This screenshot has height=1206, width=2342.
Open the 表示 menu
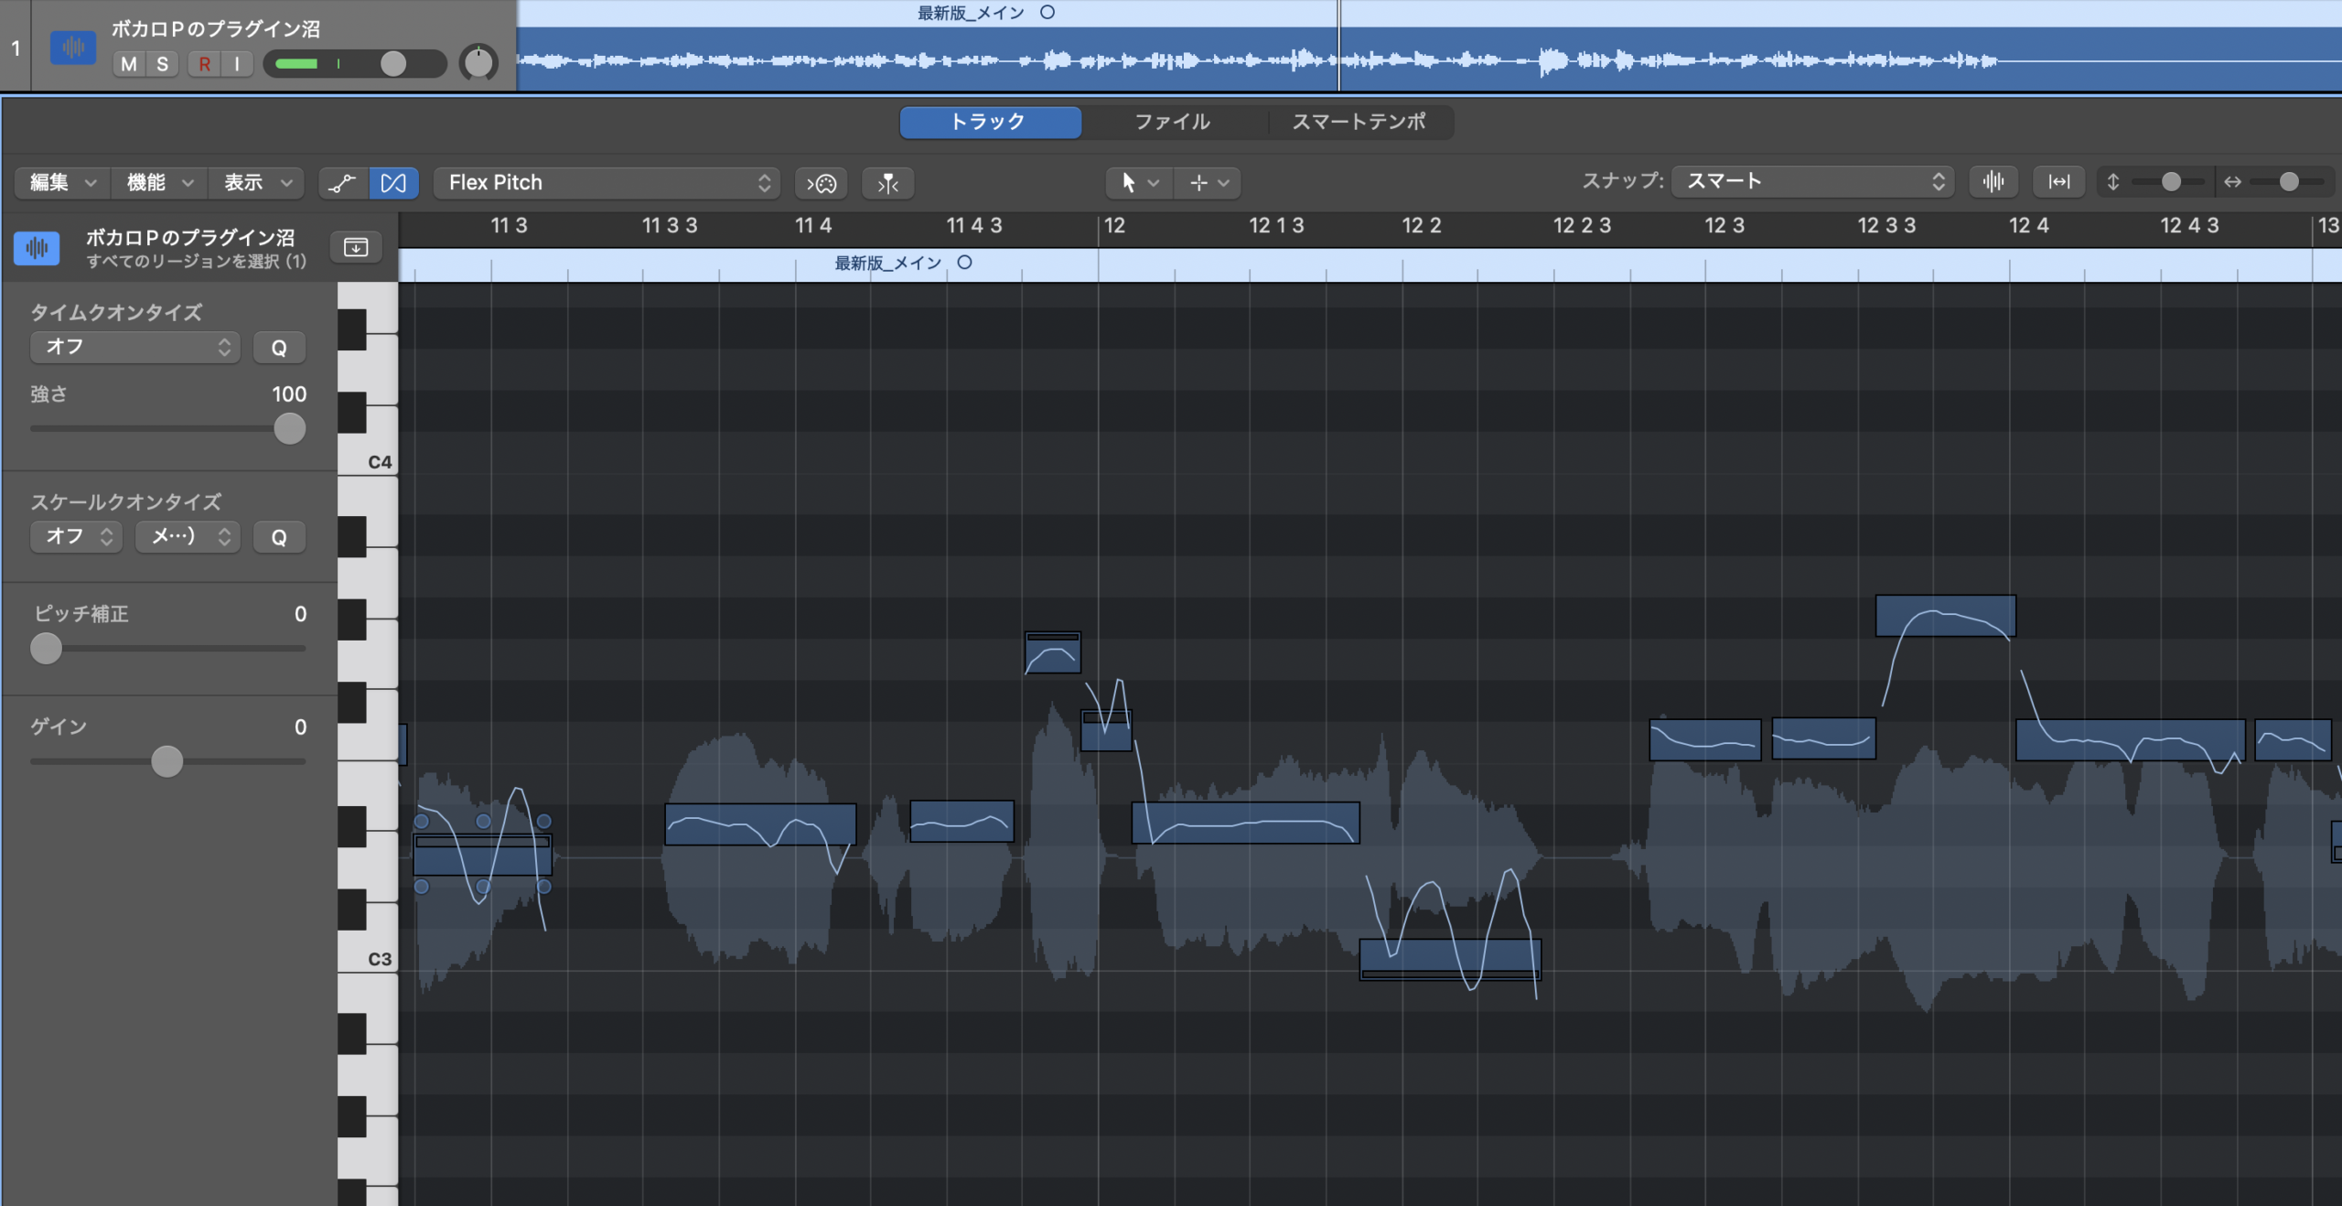[x=256, y=182]
